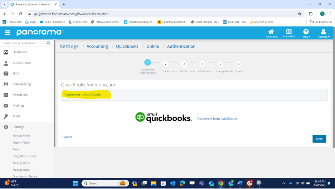Image resolution: width=335 pixels, height=189 pixels.
Task: Expand the Account dropdown menu
Action: 324,33
